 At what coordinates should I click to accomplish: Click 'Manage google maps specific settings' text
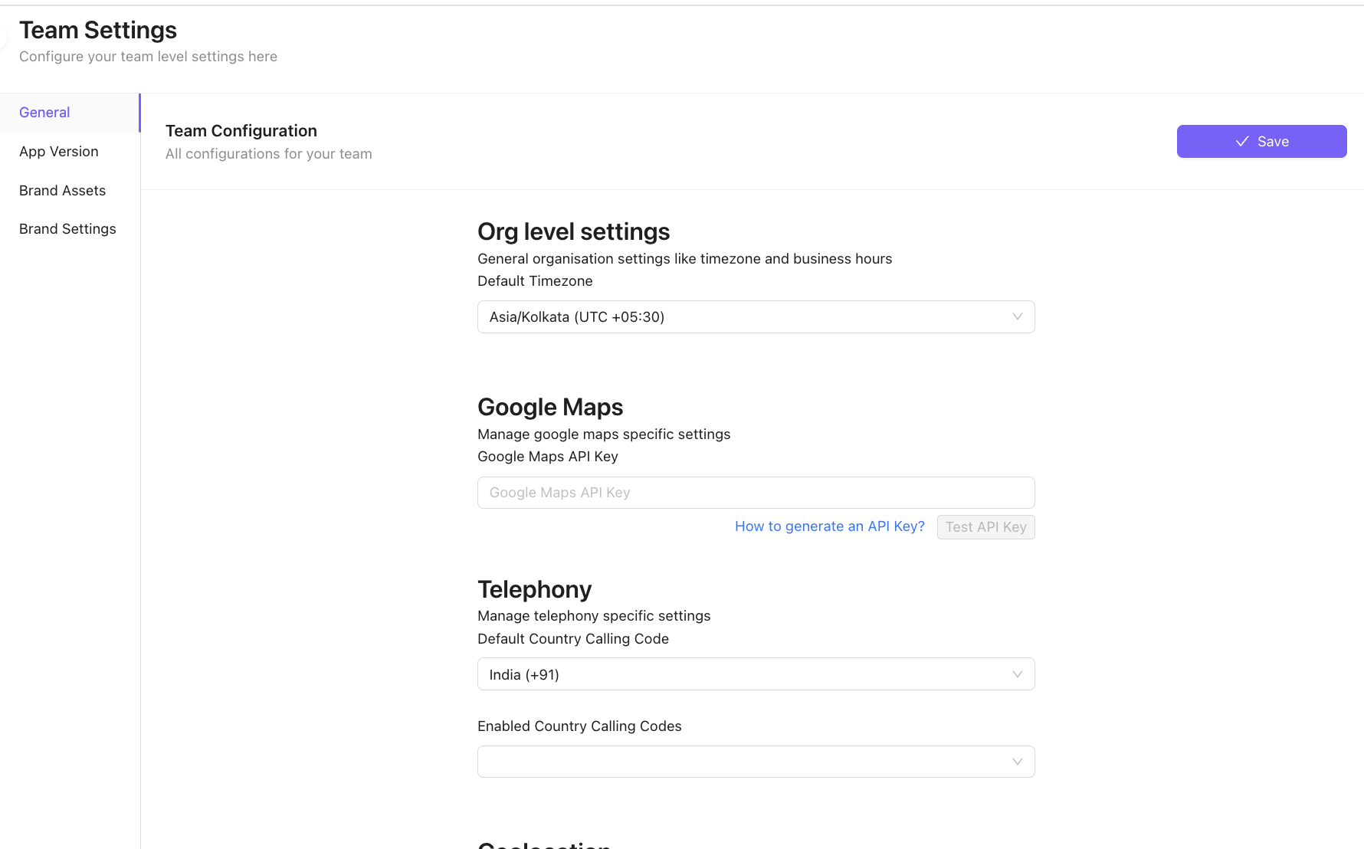click(x=604, y=434)
